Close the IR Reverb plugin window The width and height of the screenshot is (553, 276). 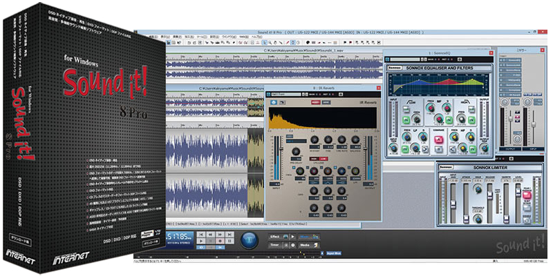click(378, 89)
